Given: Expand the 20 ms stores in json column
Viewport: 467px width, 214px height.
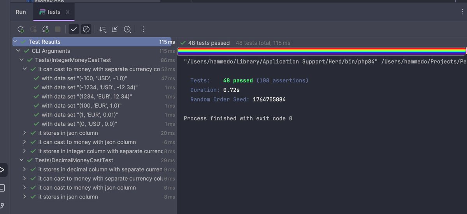Looking at the screenshot, I should pos(25,133).
